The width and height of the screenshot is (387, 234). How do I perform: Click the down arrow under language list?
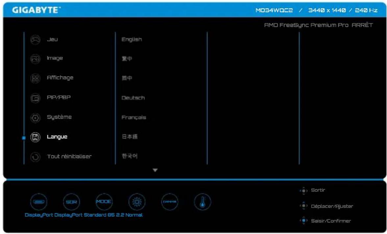[155, 170]
